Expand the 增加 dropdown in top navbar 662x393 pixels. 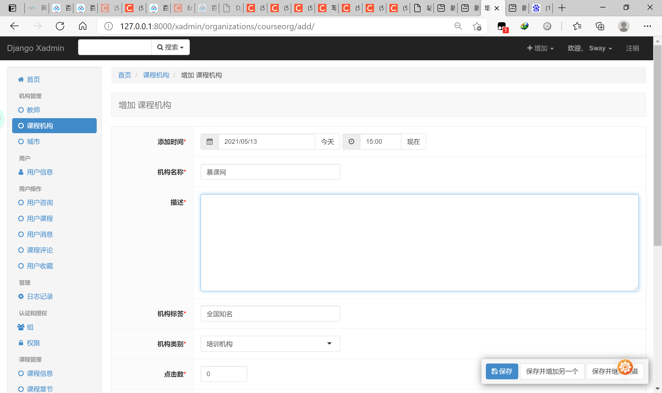540,48
